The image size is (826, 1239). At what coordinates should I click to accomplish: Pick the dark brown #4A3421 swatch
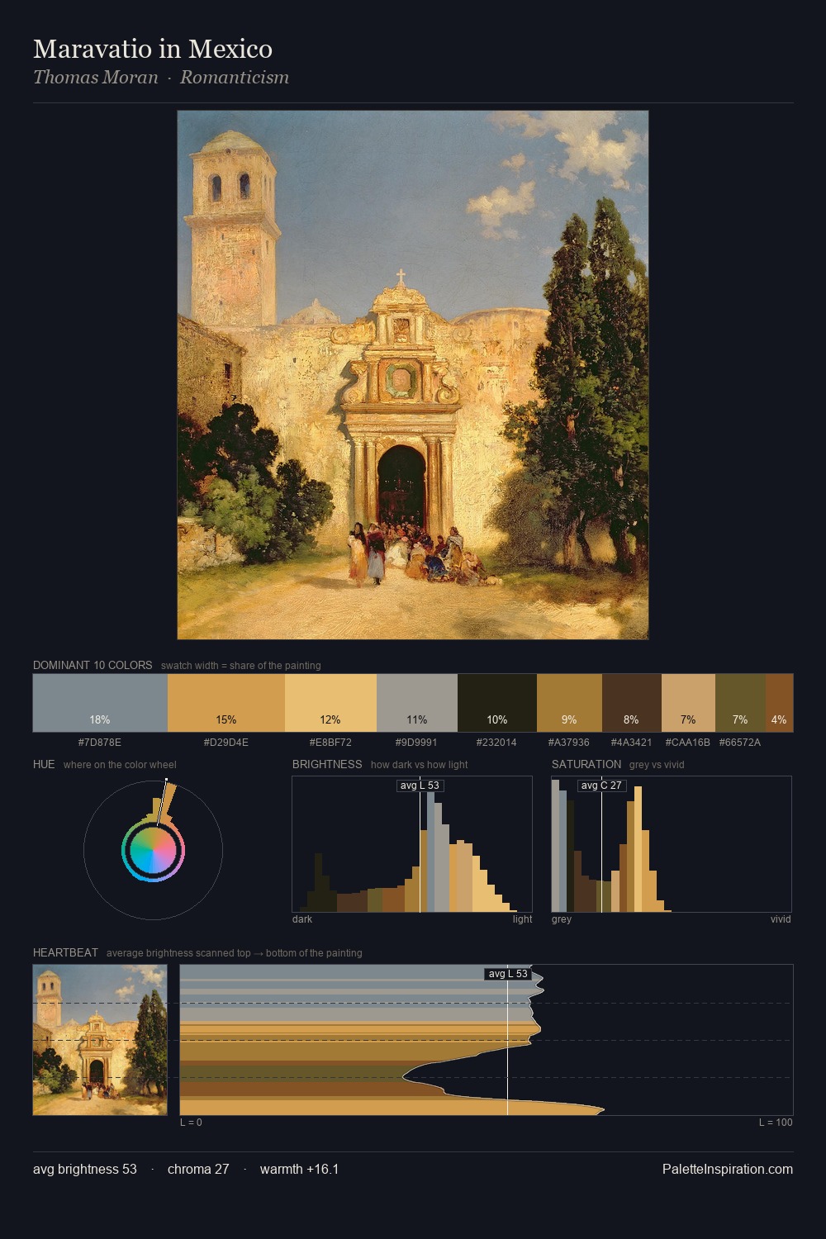point(632,703)
